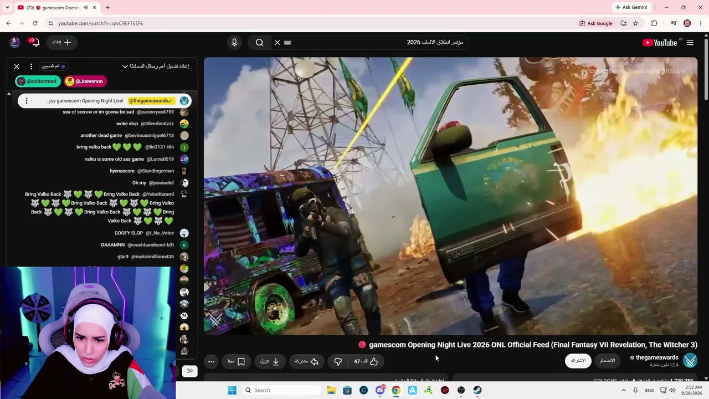The width and height of the screenshot is (709, 399).
Task: Select the @Joevenon chat chip
Action: click(85, 81)
